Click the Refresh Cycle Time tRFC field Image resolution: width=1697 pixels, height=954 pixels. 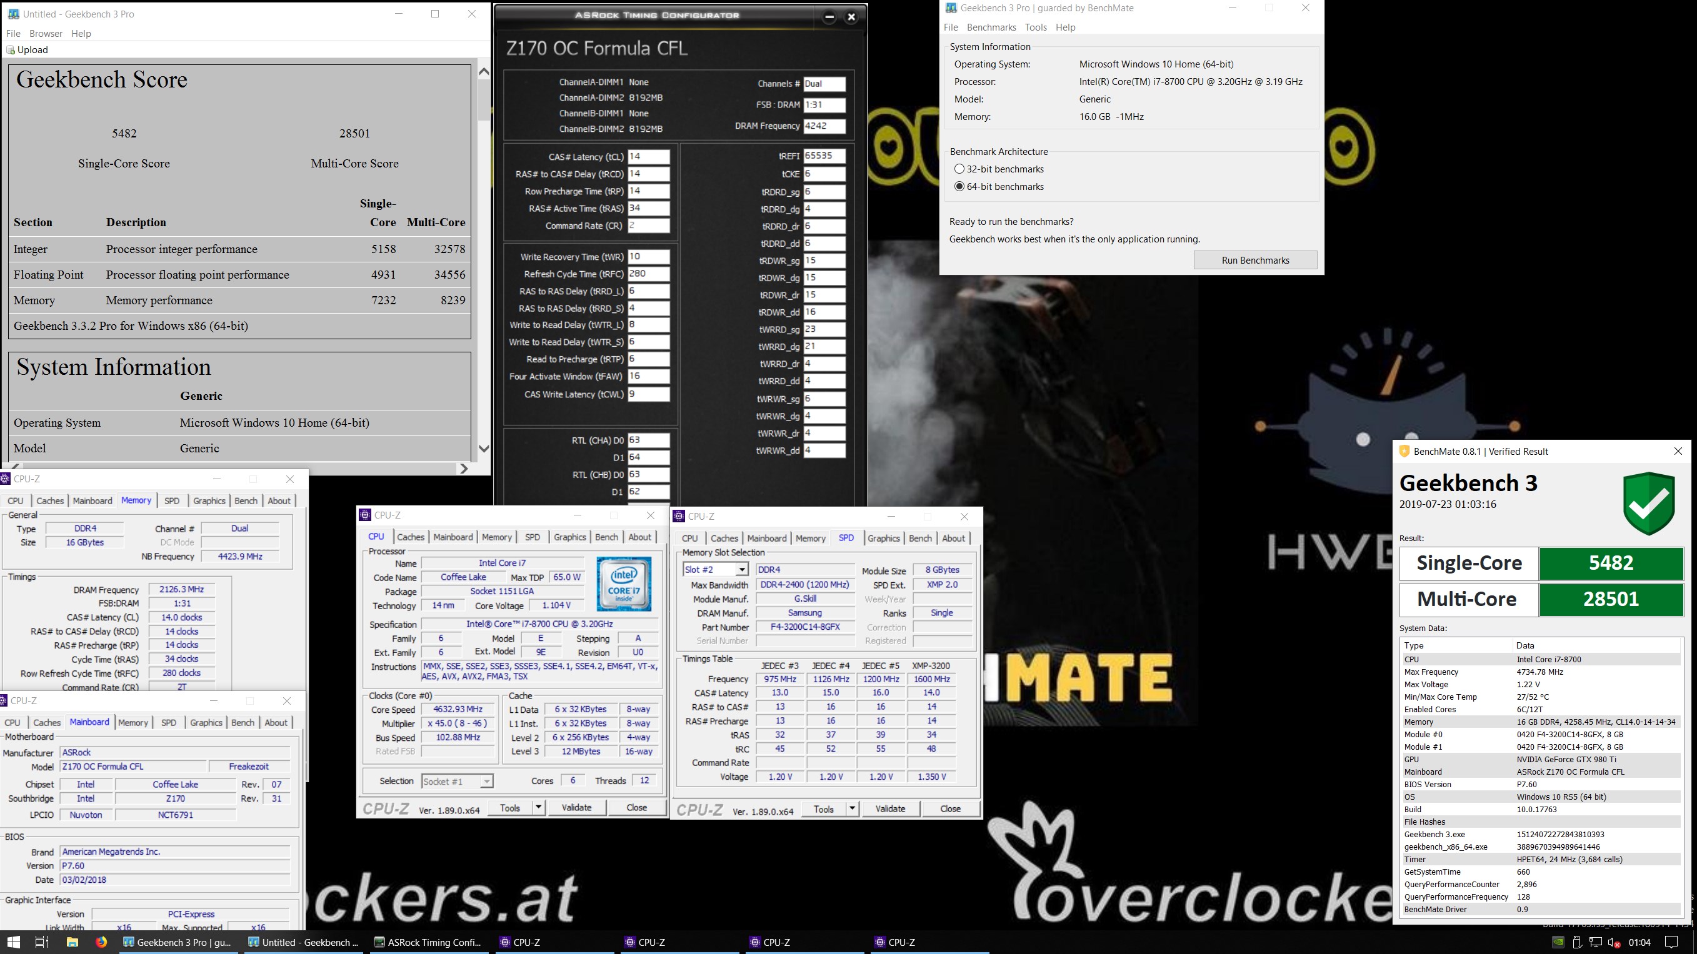[648, 274]
